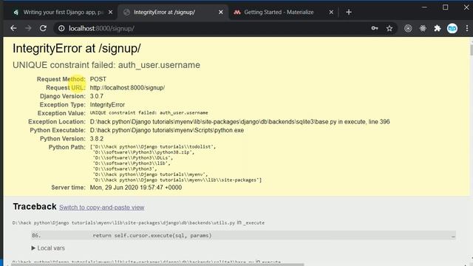Go back to the previous page

coord(13,28)
